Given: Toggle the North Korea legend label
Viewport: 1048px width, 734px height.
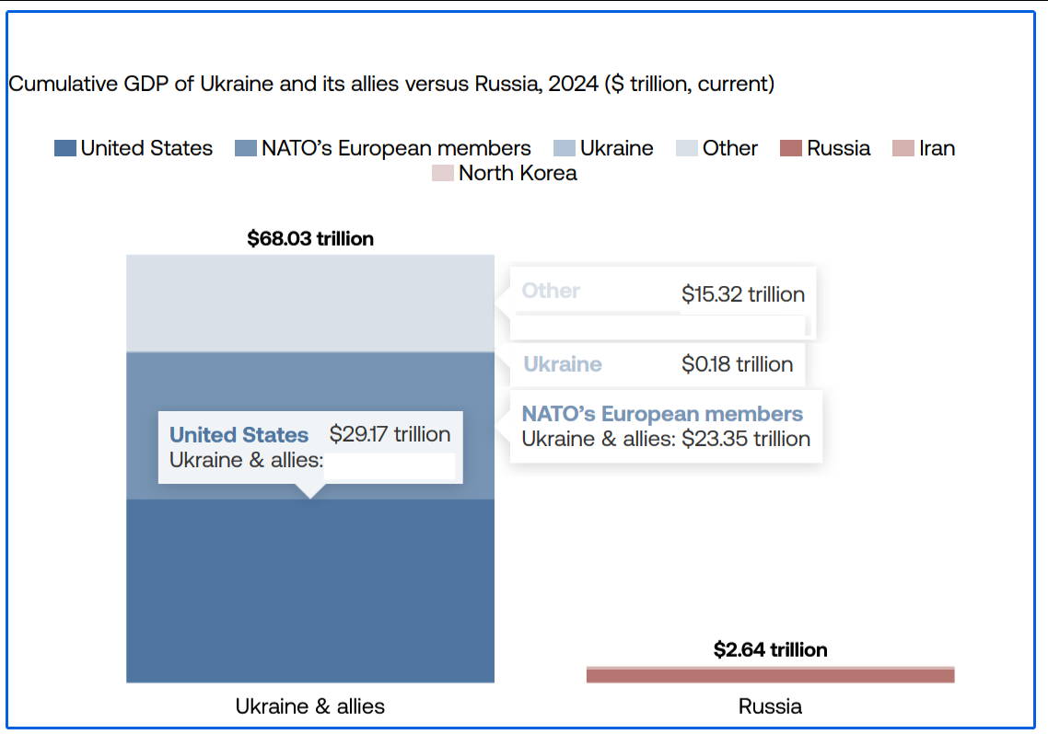Looking at the screenshot, I should tap(518, 173).
